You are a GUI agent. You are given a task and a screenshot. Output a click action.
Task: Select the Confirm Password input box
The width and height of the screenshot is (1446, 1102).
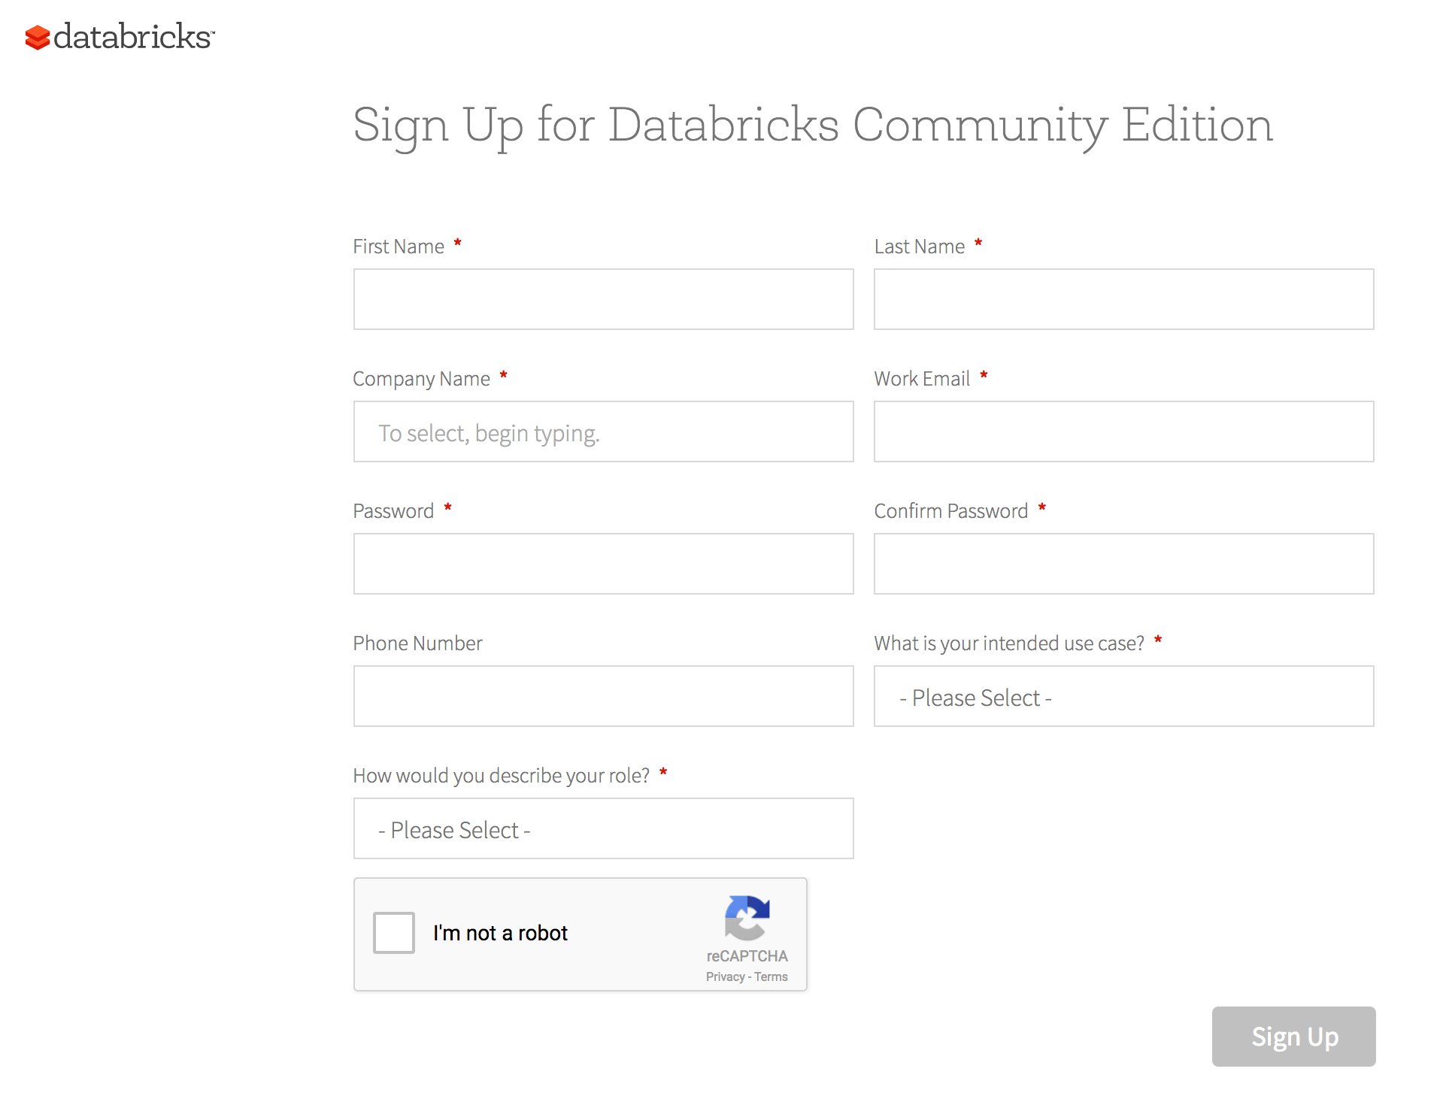click(x=1124, y=564)
